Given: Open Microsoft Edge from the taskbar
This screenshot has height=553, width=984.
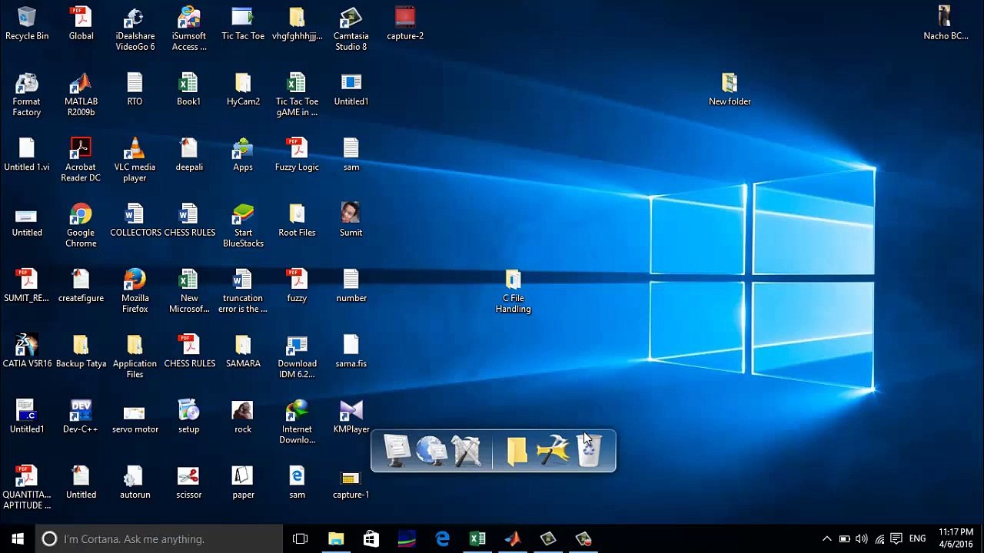Looking at the screenshot, I should point(442,539).
